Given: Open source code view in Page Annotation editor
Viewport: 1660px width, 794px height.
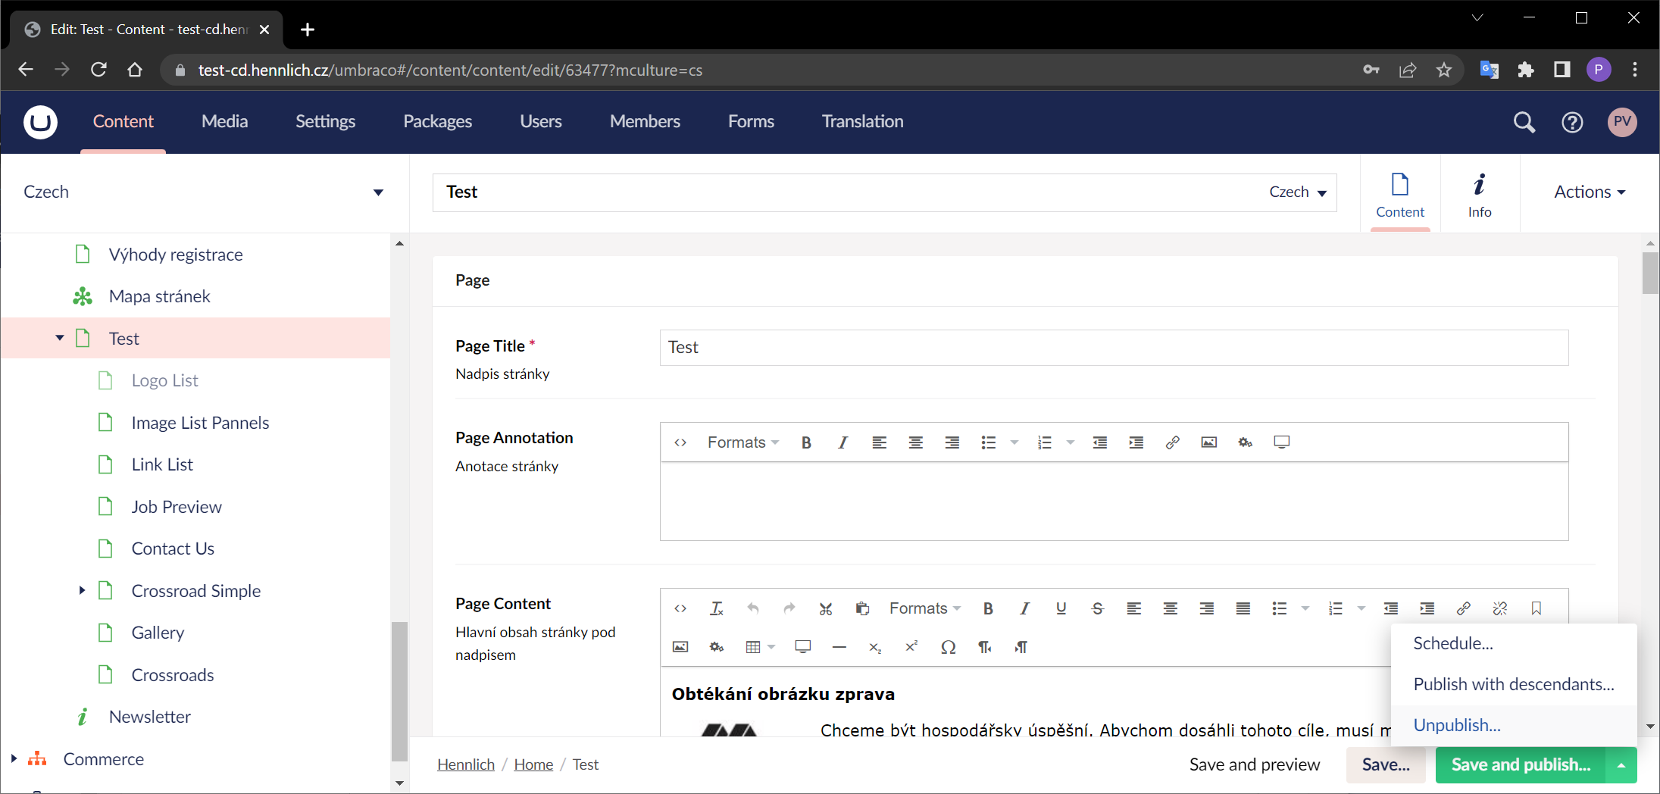Looking at the screenshot, I should (680, 442).
